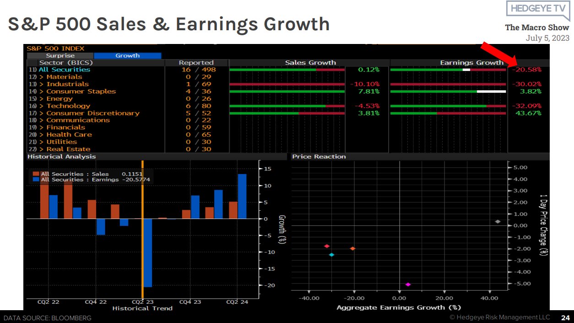Click the orange Sales legend swatch

click(x=36, y=174)
